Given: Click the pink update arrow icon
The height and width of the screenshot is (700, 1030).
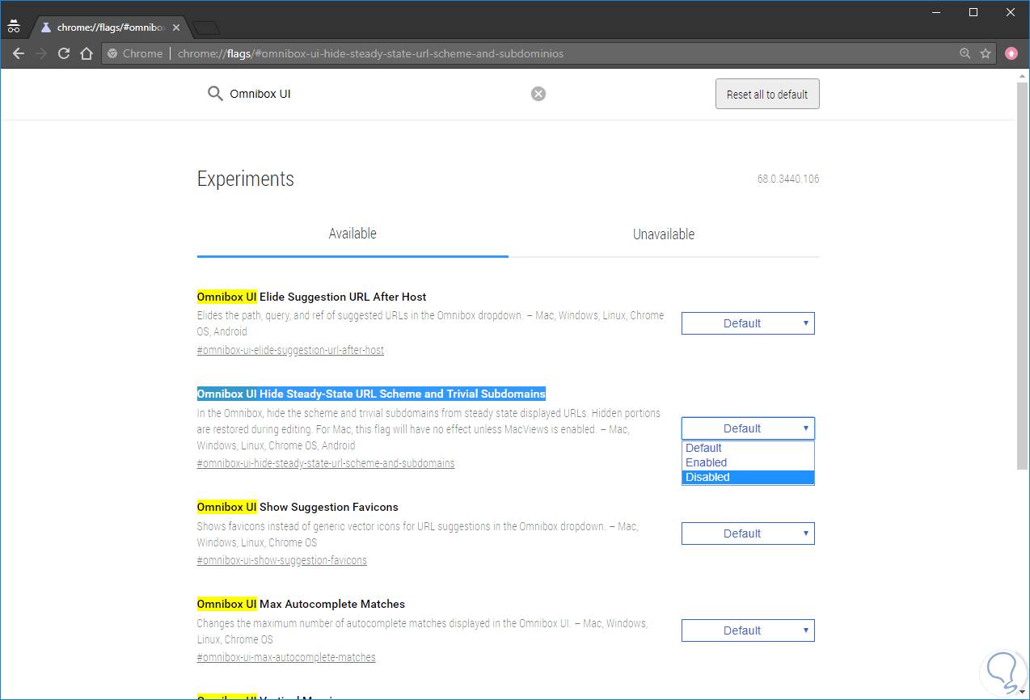Looking at the screenshot, I should coord(1011,53).
